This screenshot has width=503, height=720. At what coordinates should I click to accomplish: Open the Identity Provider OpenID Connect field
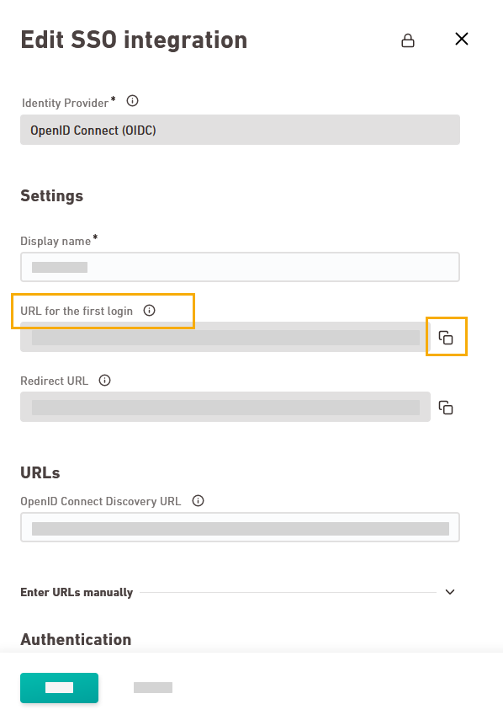click(x=240, y=130)
